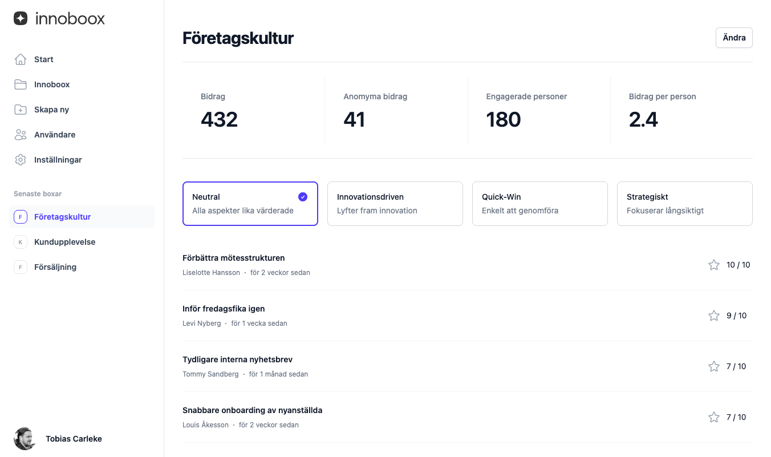Open Användare via the people icon
The height and width of the screenshot is (457, 771).
[x=21, y=134]
